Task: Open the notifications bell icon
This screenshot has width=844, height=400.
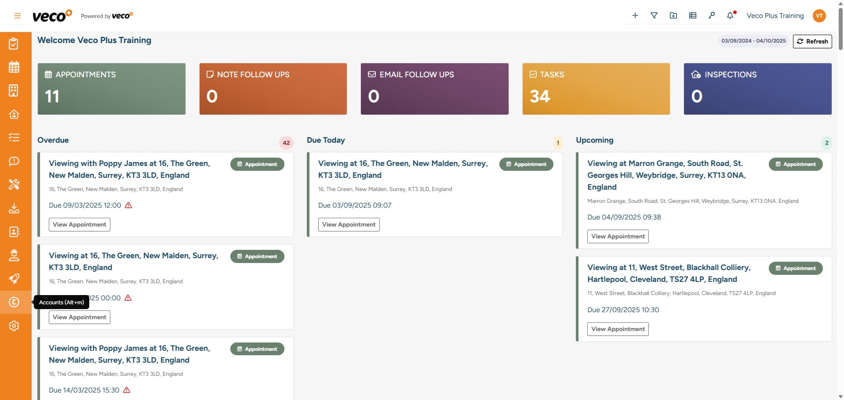Action: click(730, 16)
